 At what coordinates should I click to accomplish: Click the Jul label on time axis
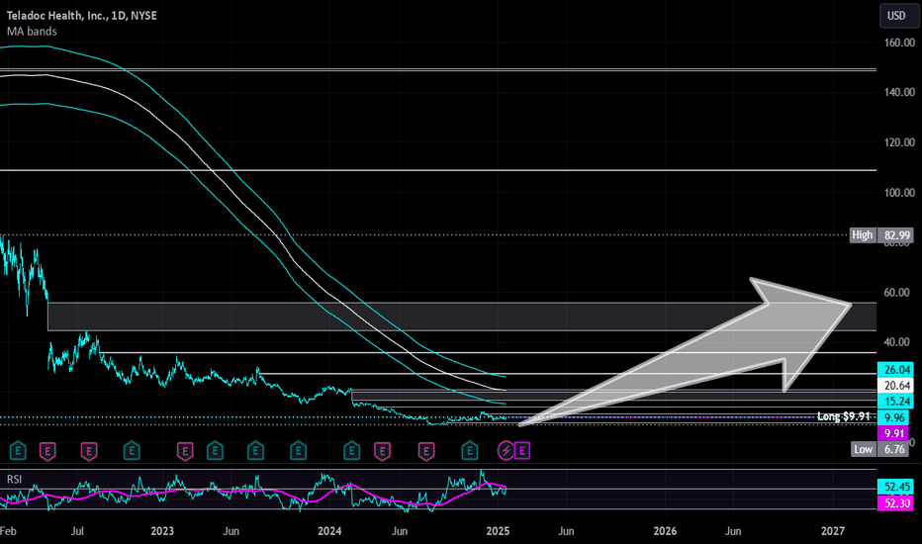(77, 531)
